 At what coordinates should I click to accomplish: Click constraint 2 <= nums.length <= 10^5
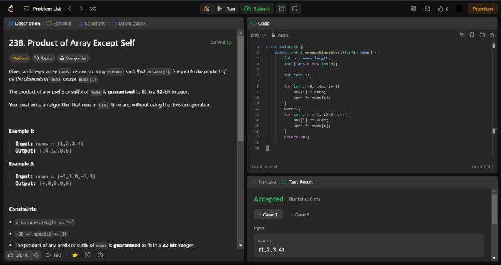[x=44, y=222]
